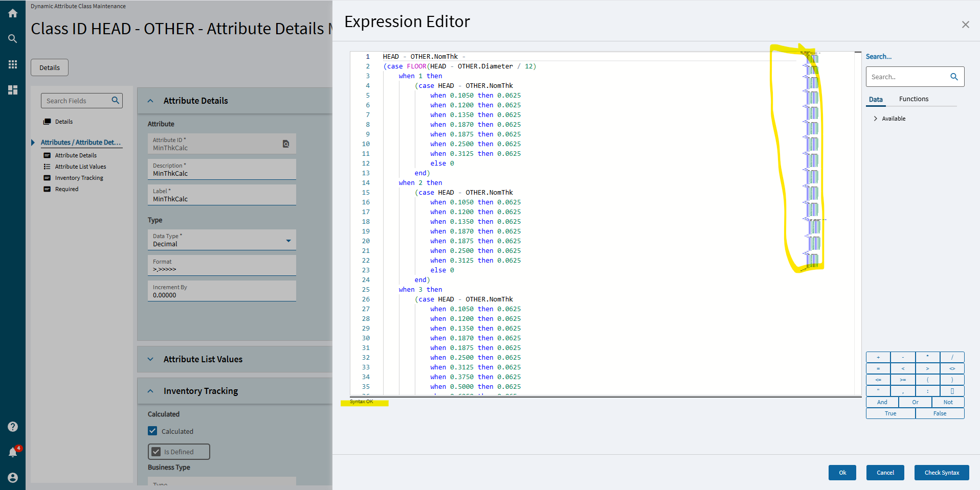Open notifications bell with red badge
This screenshot has height=490, width=980.
pos(13,452)
